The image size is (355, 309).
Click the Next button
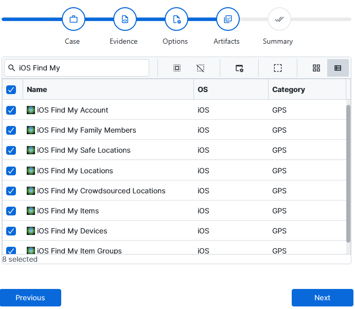323,298
